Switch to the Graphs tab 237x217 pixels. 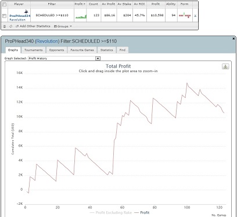click(x=13, y=50)
